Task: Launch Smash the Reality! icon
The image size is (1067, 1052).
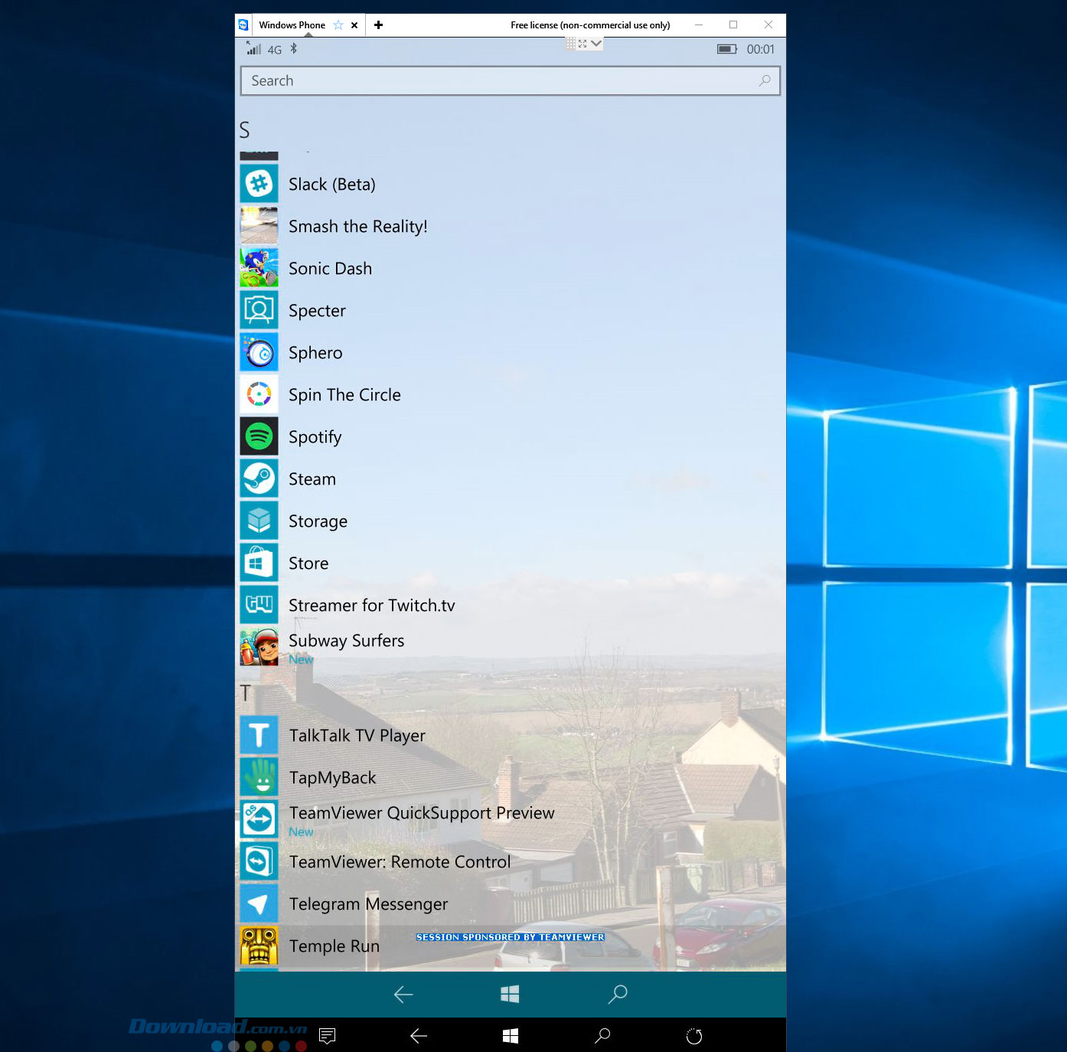Action: [x=259, y=226]
